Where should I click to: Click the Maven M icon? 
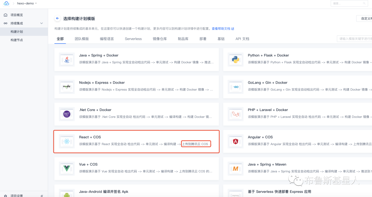pyautogui.click(x=236, y=168)
